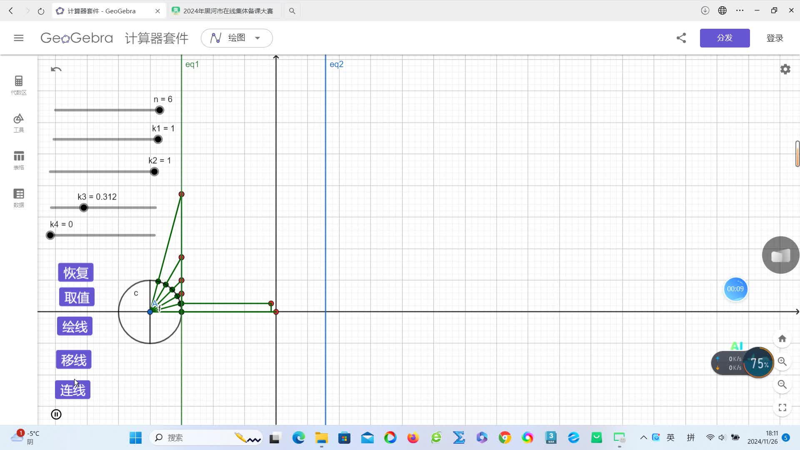The height and width of the screenshot is (450, 800).
Task: Open Microsoft Edge from taskbar
Action: tap(298, 437)
